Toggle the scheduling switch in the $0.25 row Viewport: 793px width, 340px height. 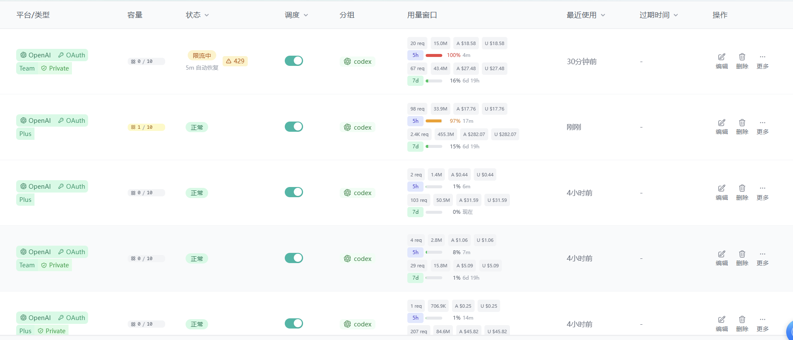click(x=294, y=323)
